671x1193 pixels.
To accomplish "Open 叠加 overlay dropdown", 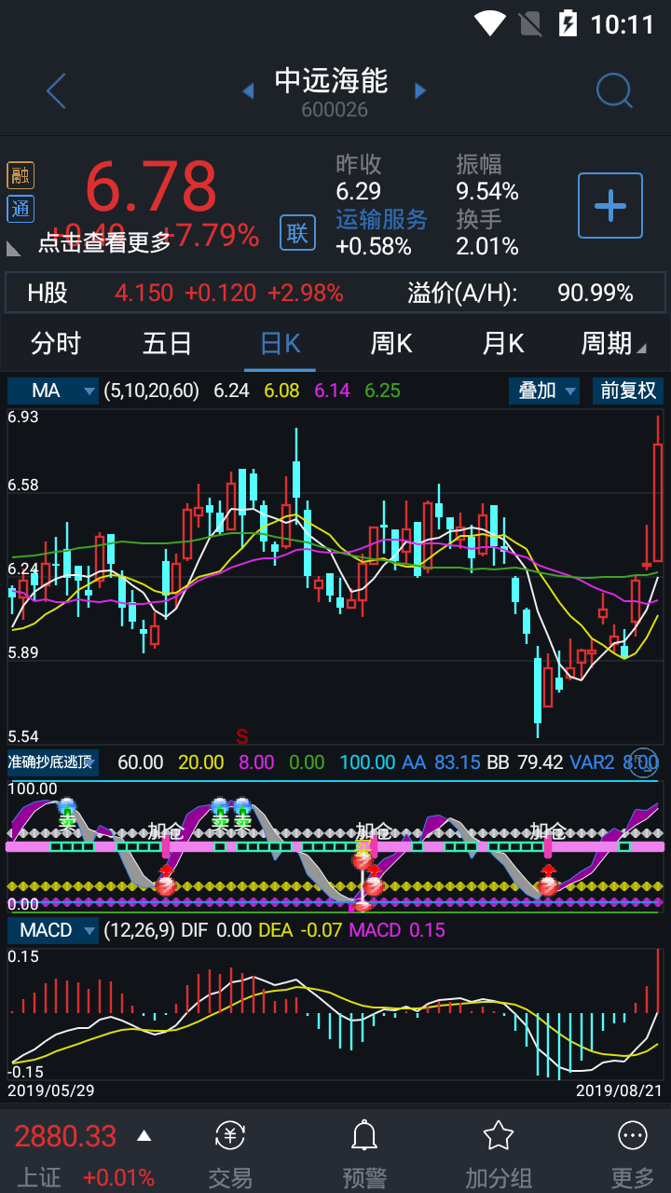I will 544,391.
